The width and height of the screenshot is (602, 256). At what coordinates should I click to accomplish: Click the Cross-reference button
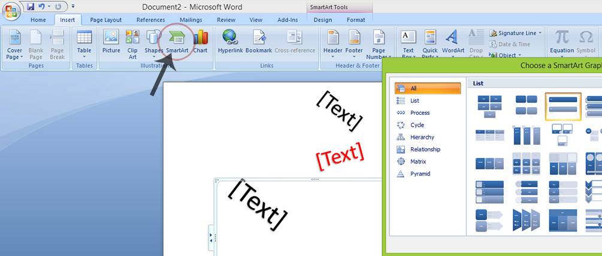click(295, 42)
